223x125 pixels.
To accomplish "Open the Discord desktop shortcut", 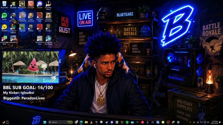I will [x=39, y=4].
